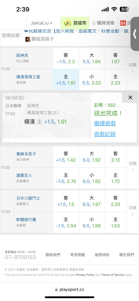The image size is (139, 301).
Task: Select 客 1.67 moneyline for 阪神虎
Action: click(x=116, y=58)
